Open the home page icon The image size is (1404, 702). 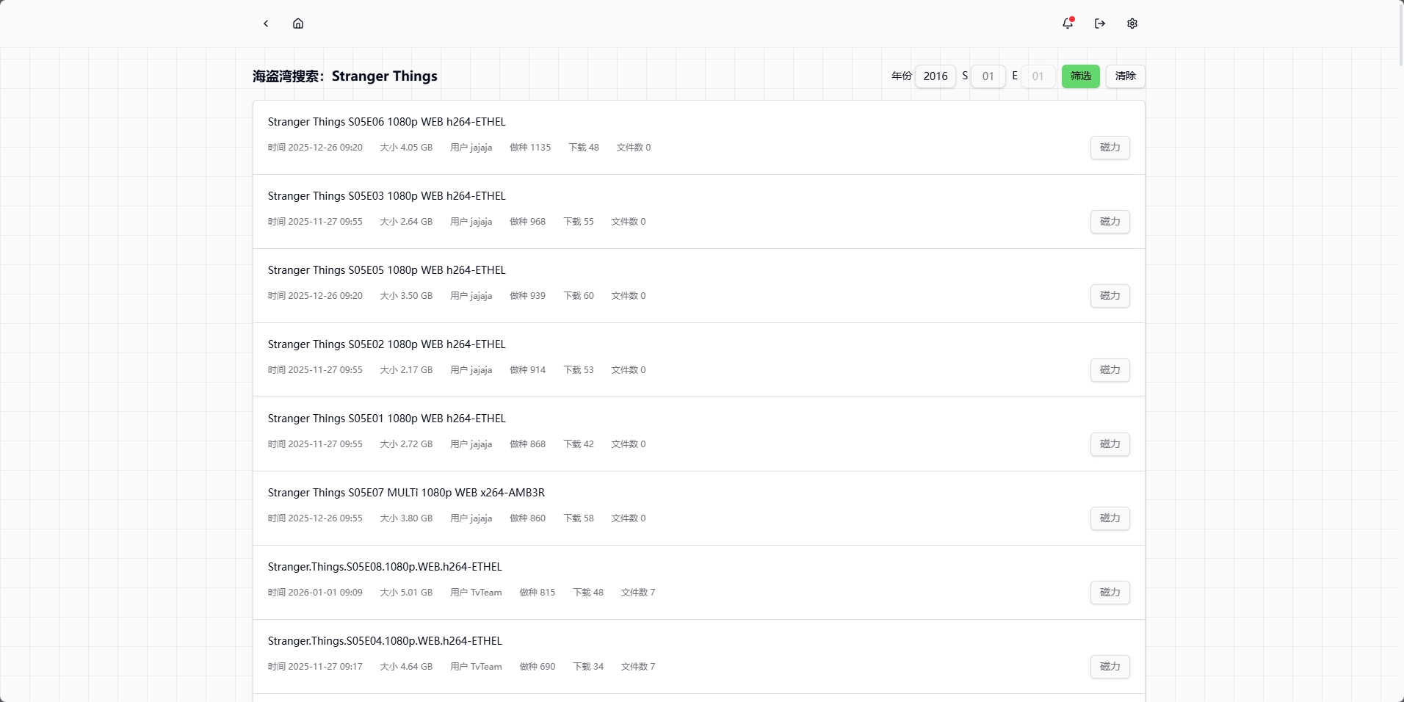(x=298, y=23)
